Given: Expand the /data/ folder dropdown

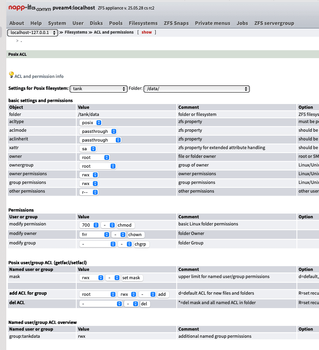Looking at the screenshot, I should point(197,89).
